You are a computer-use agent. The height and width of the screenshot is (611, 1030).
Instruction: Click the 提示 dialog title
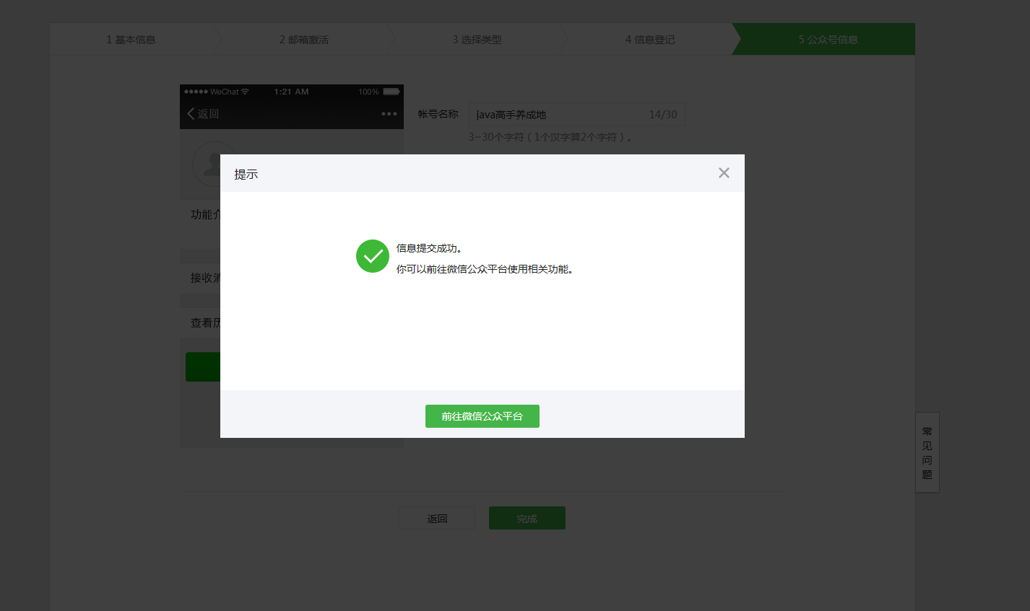(x=246, y=175)
